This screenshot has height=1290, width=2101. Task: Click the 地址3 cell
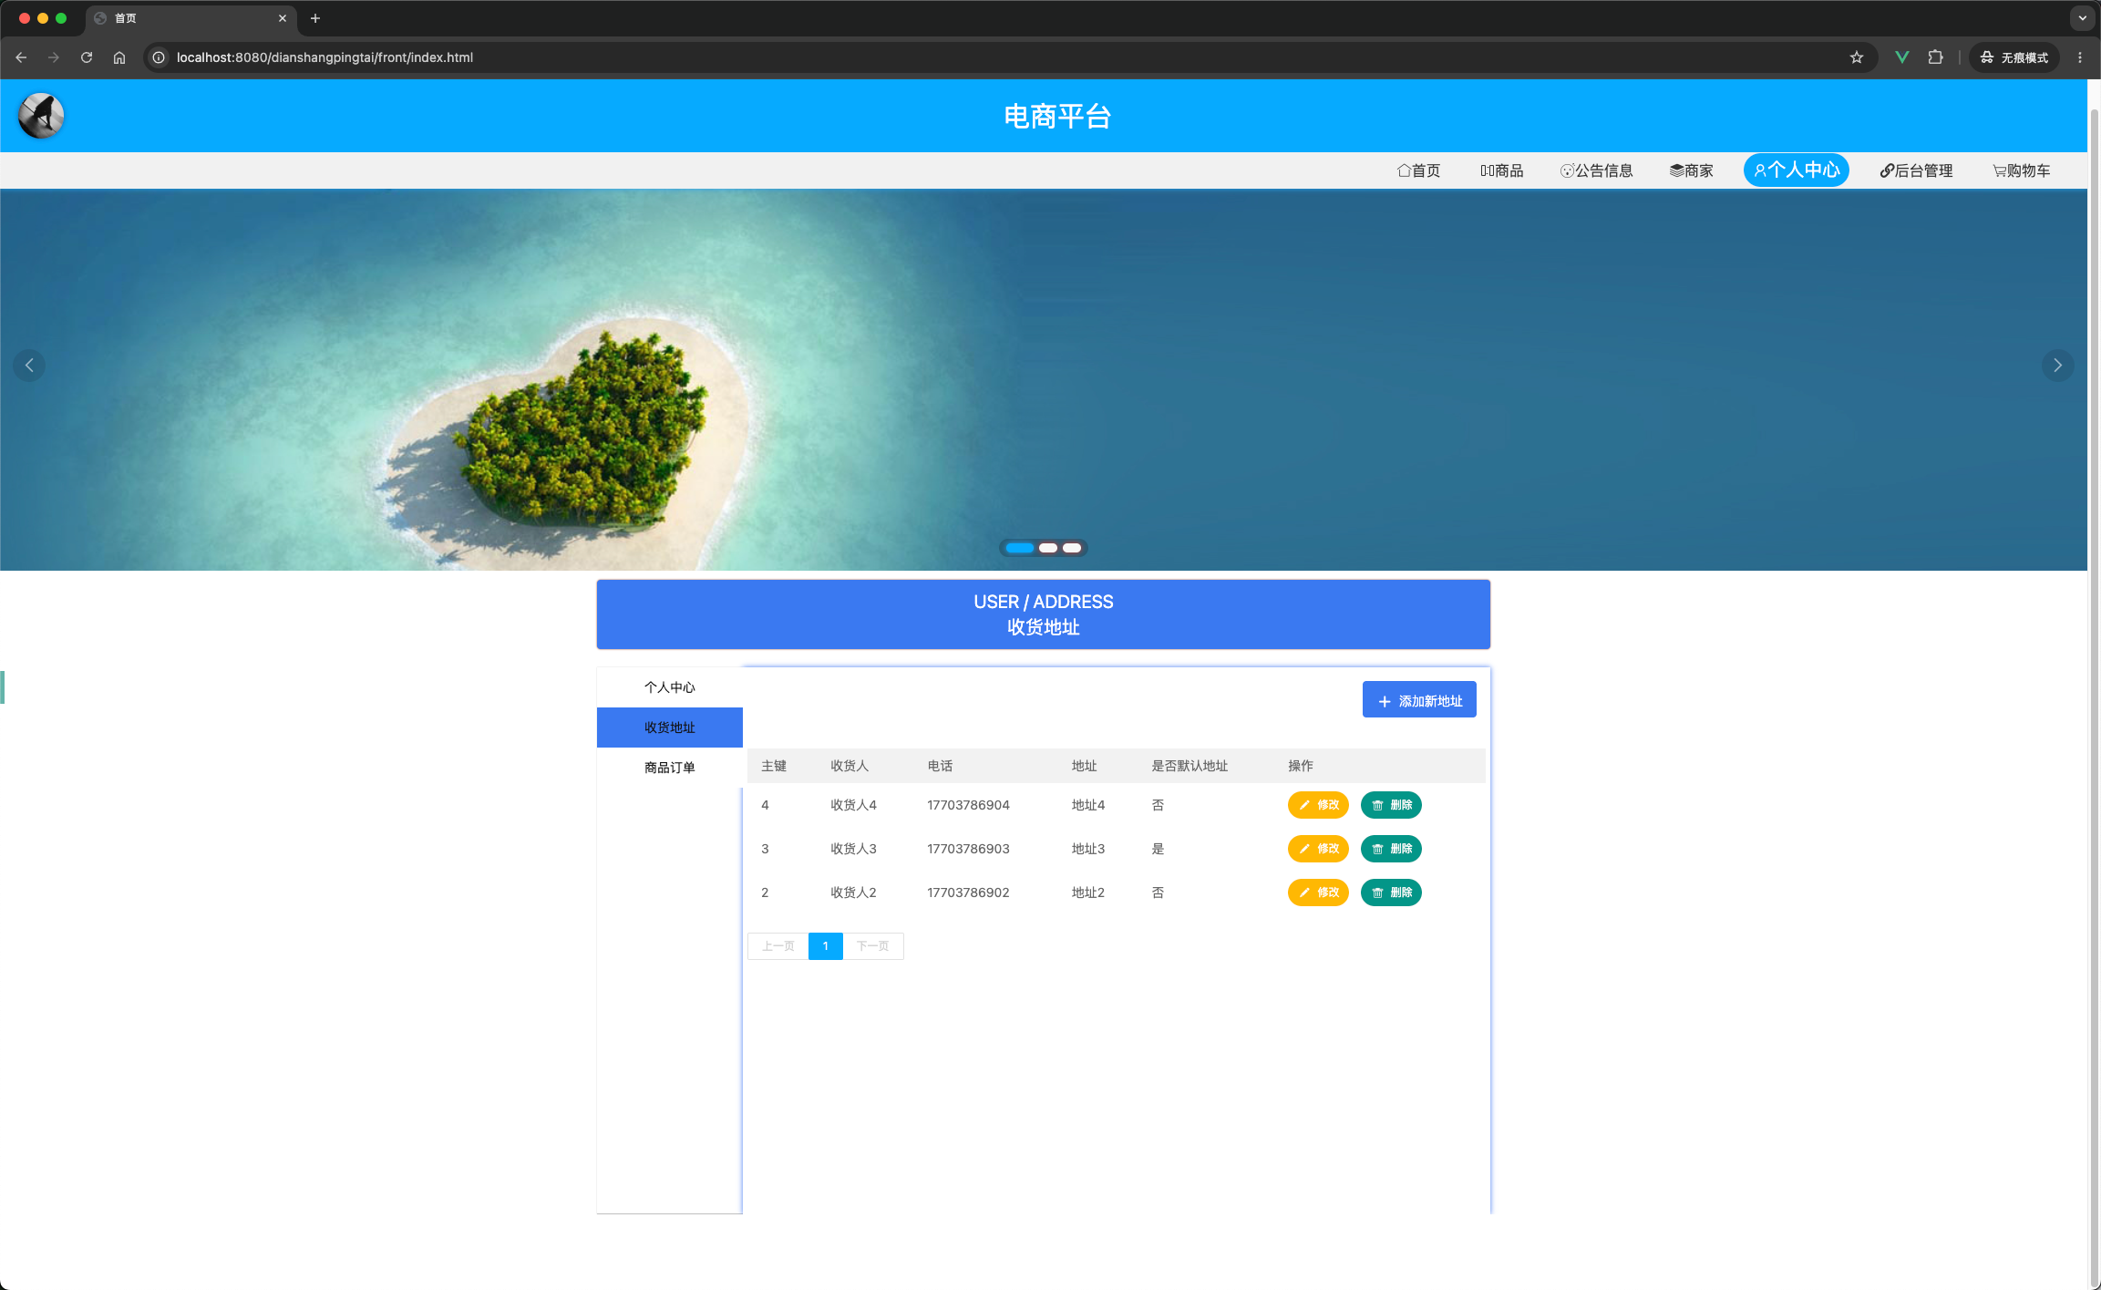1088,849
